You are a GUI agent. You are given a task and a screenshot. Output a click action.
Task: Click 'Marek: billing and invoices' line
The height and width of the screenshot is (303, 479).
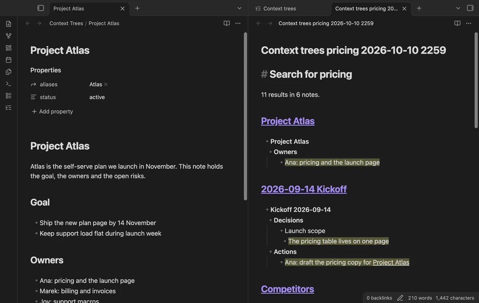click(78, 291)
